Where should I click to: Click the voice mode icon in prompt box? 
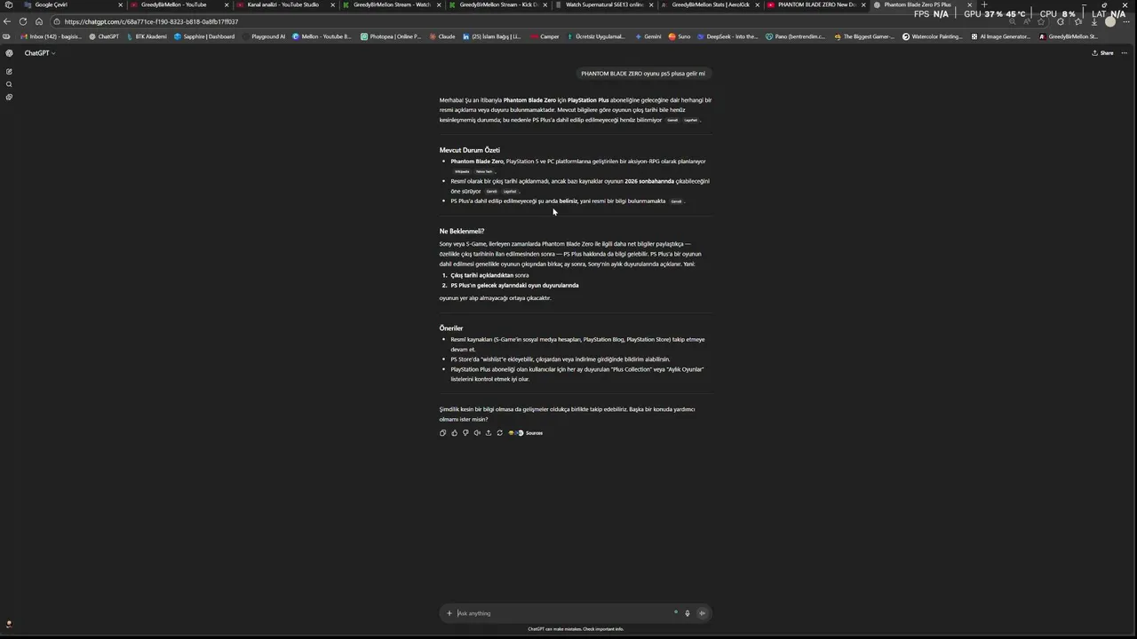[x=702, y=613]
